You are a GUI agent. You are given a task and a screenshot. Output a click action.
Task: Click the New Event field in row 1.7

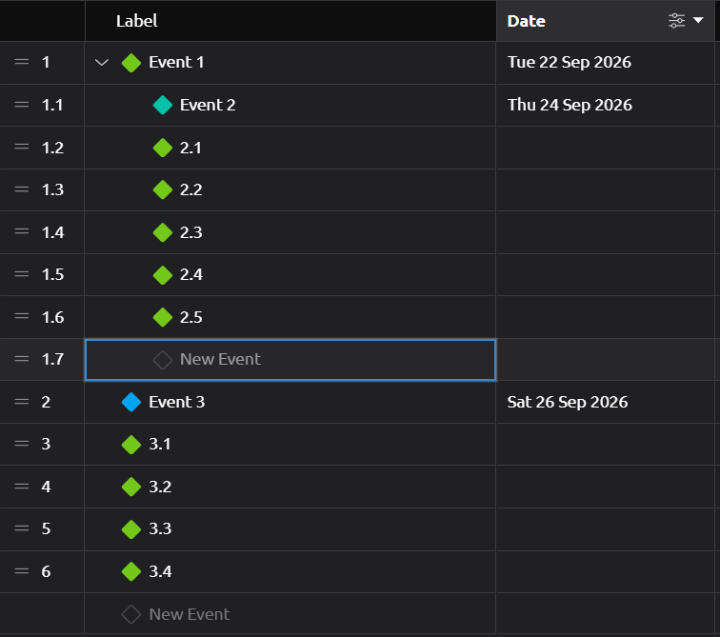coord(290,360)
